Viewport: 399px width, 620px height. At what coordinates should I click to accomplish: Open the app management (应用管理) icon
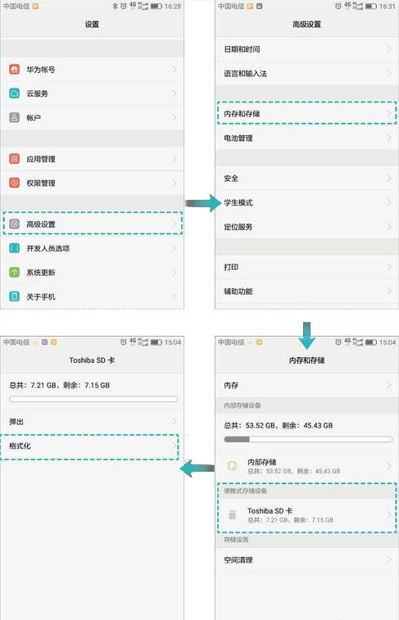click(14, 159)
